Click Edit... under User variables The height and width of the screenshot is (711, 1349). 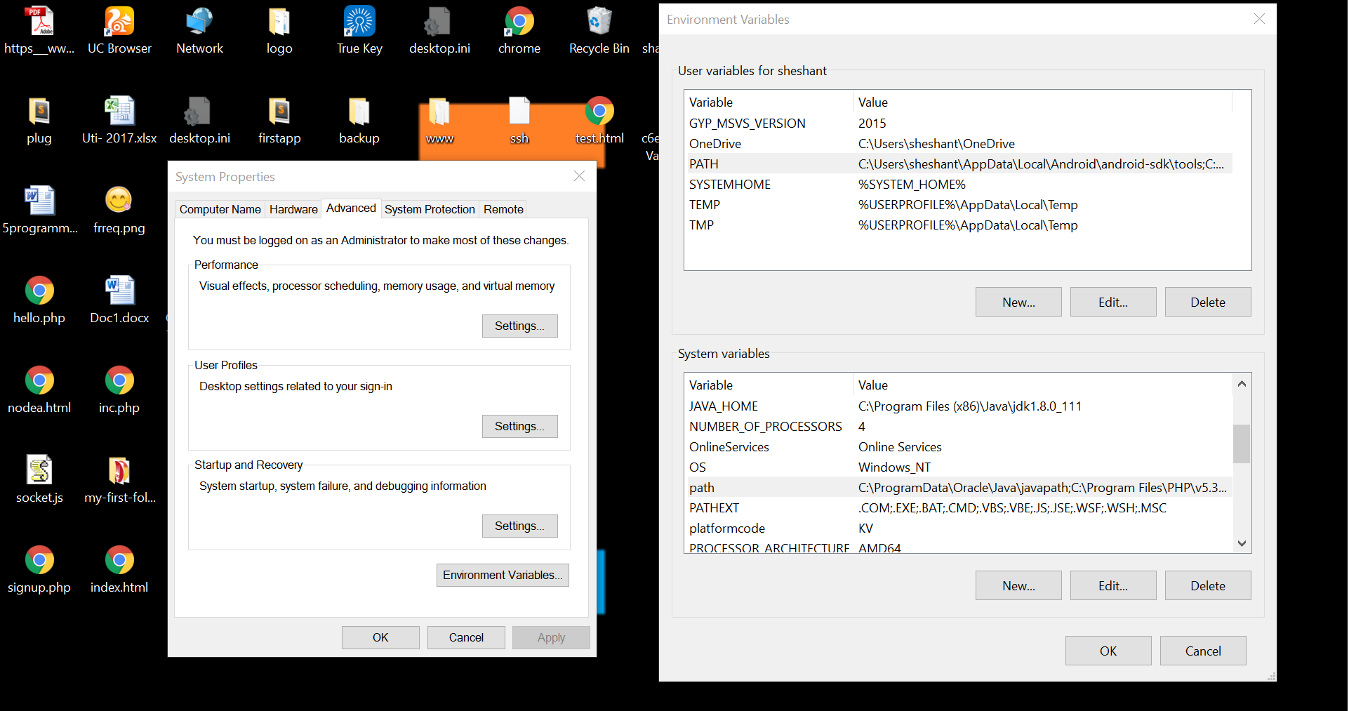coord(1113,302)
